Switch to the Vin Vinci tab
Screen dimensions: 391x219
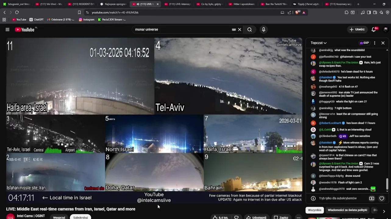click(49, 4)
